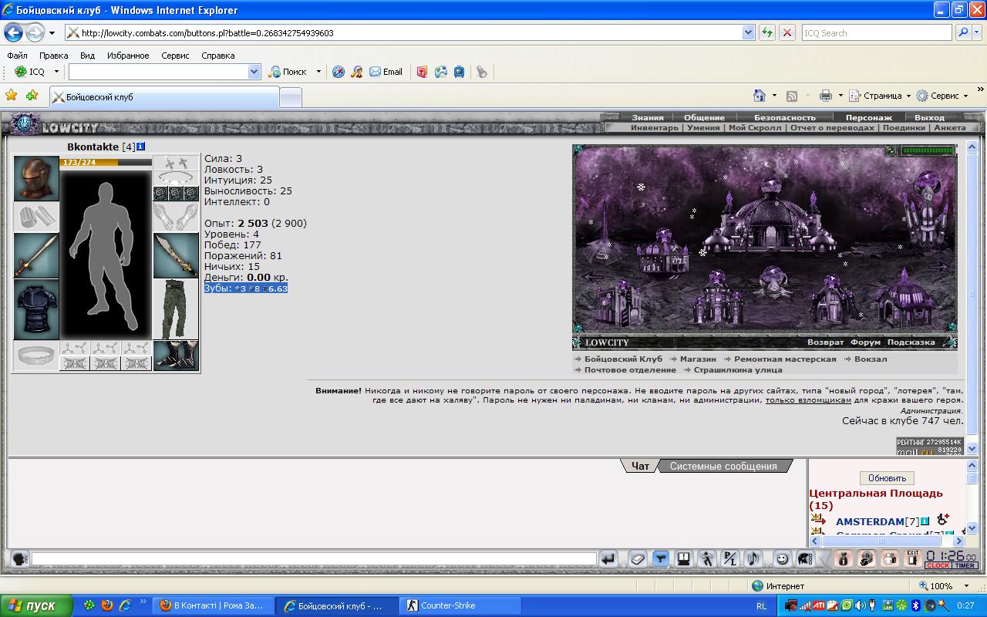Go to Магазин location
987x617 pixels.
point(698,359)
